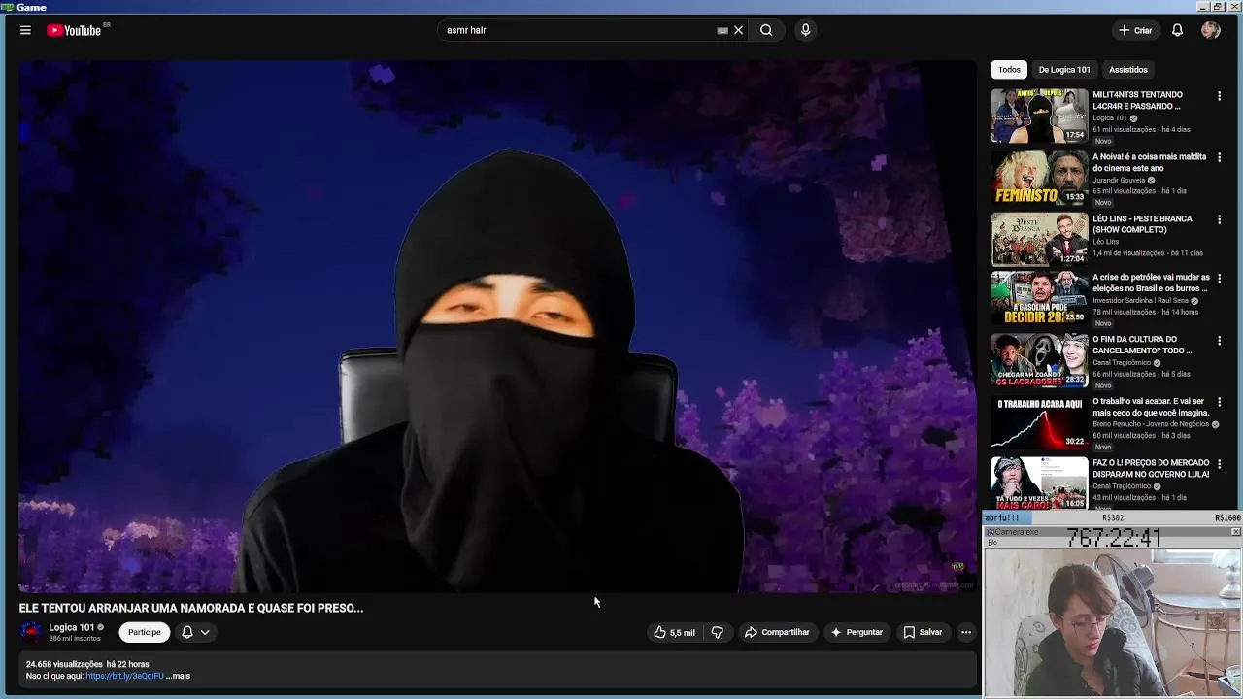Click the Game window title bar icon

tap(8, 7)
